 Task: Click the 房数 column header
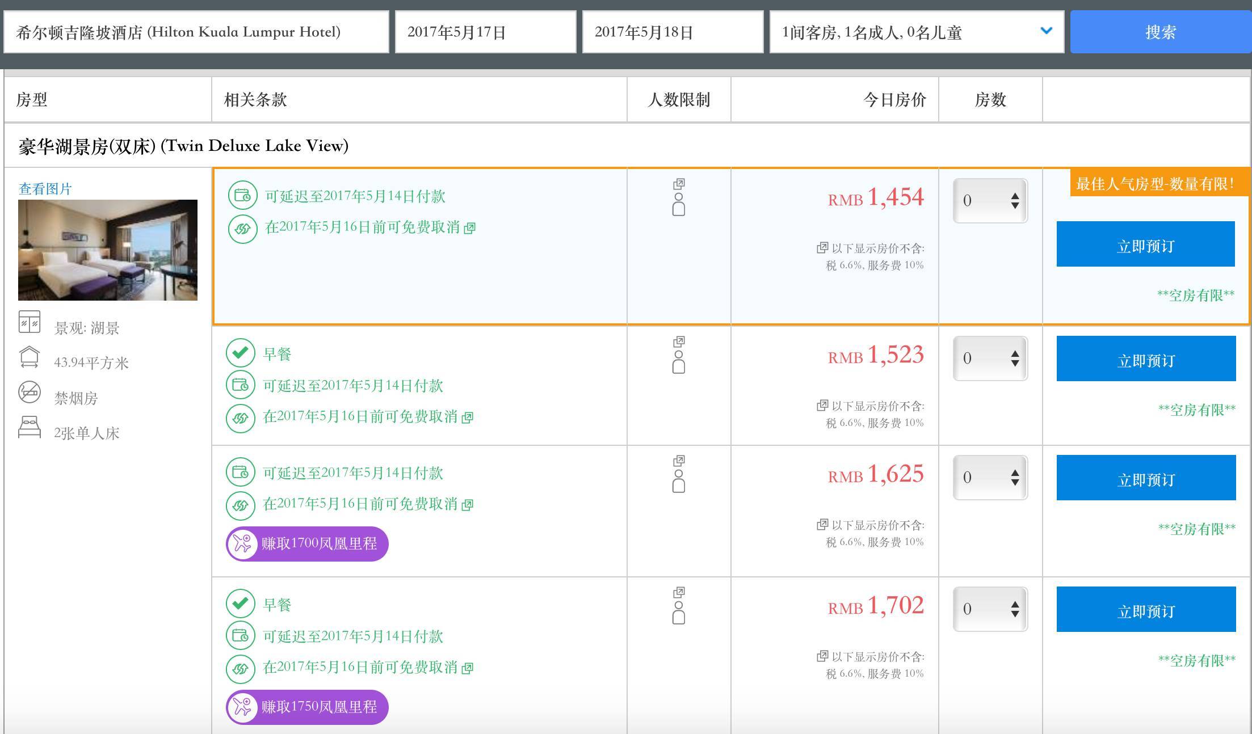click(x=990, y=100)
